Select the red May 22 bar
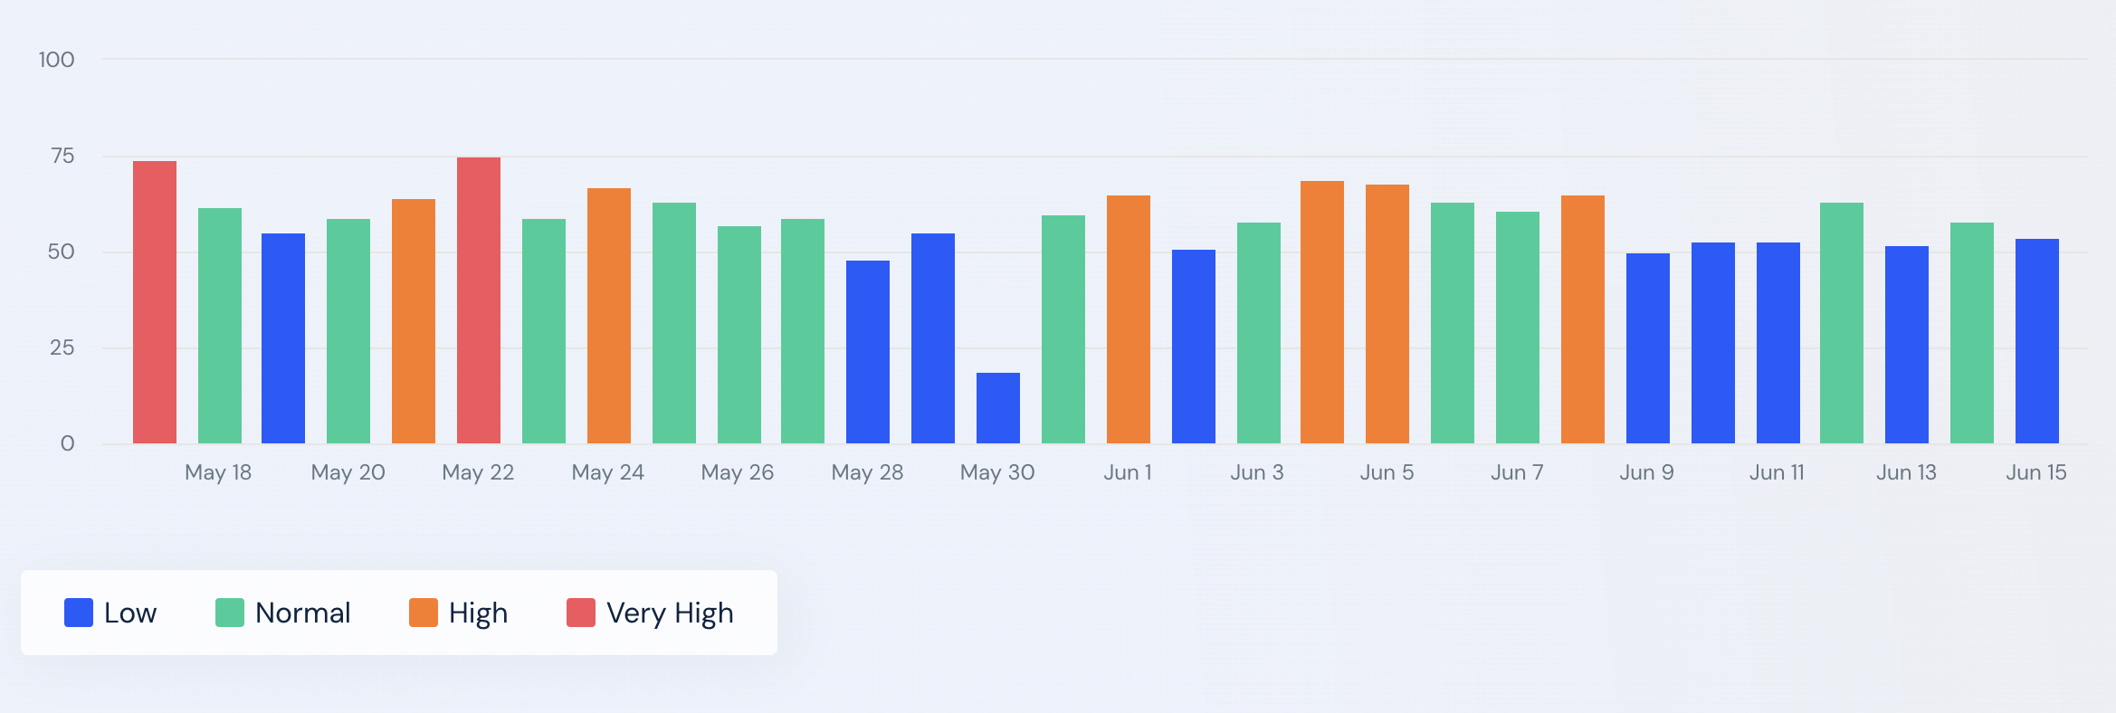 479,300
